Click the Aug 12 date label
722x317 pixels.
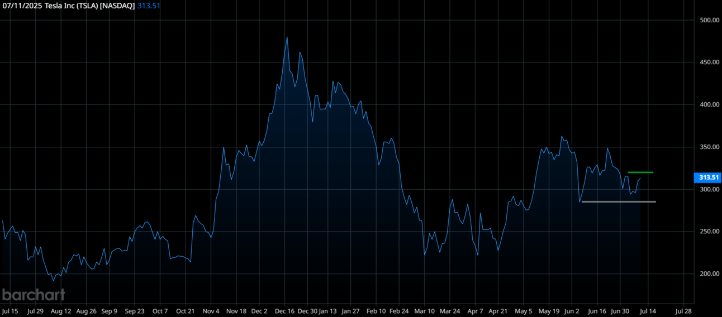pyautogui.click(x=60, y=311)
